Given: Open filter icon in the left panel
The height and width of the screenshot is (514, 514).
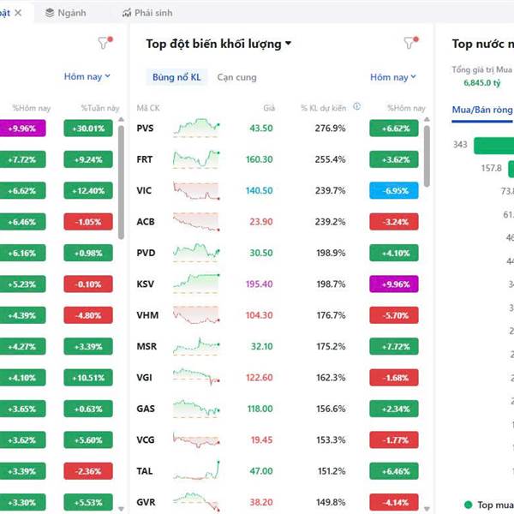Looking at the screenshot, I should 105,42.
